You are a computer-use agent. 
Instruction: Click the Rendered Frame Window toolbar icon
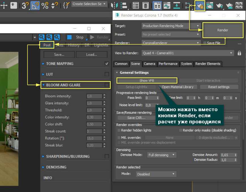pyautogui.click(x=210, y=5)
